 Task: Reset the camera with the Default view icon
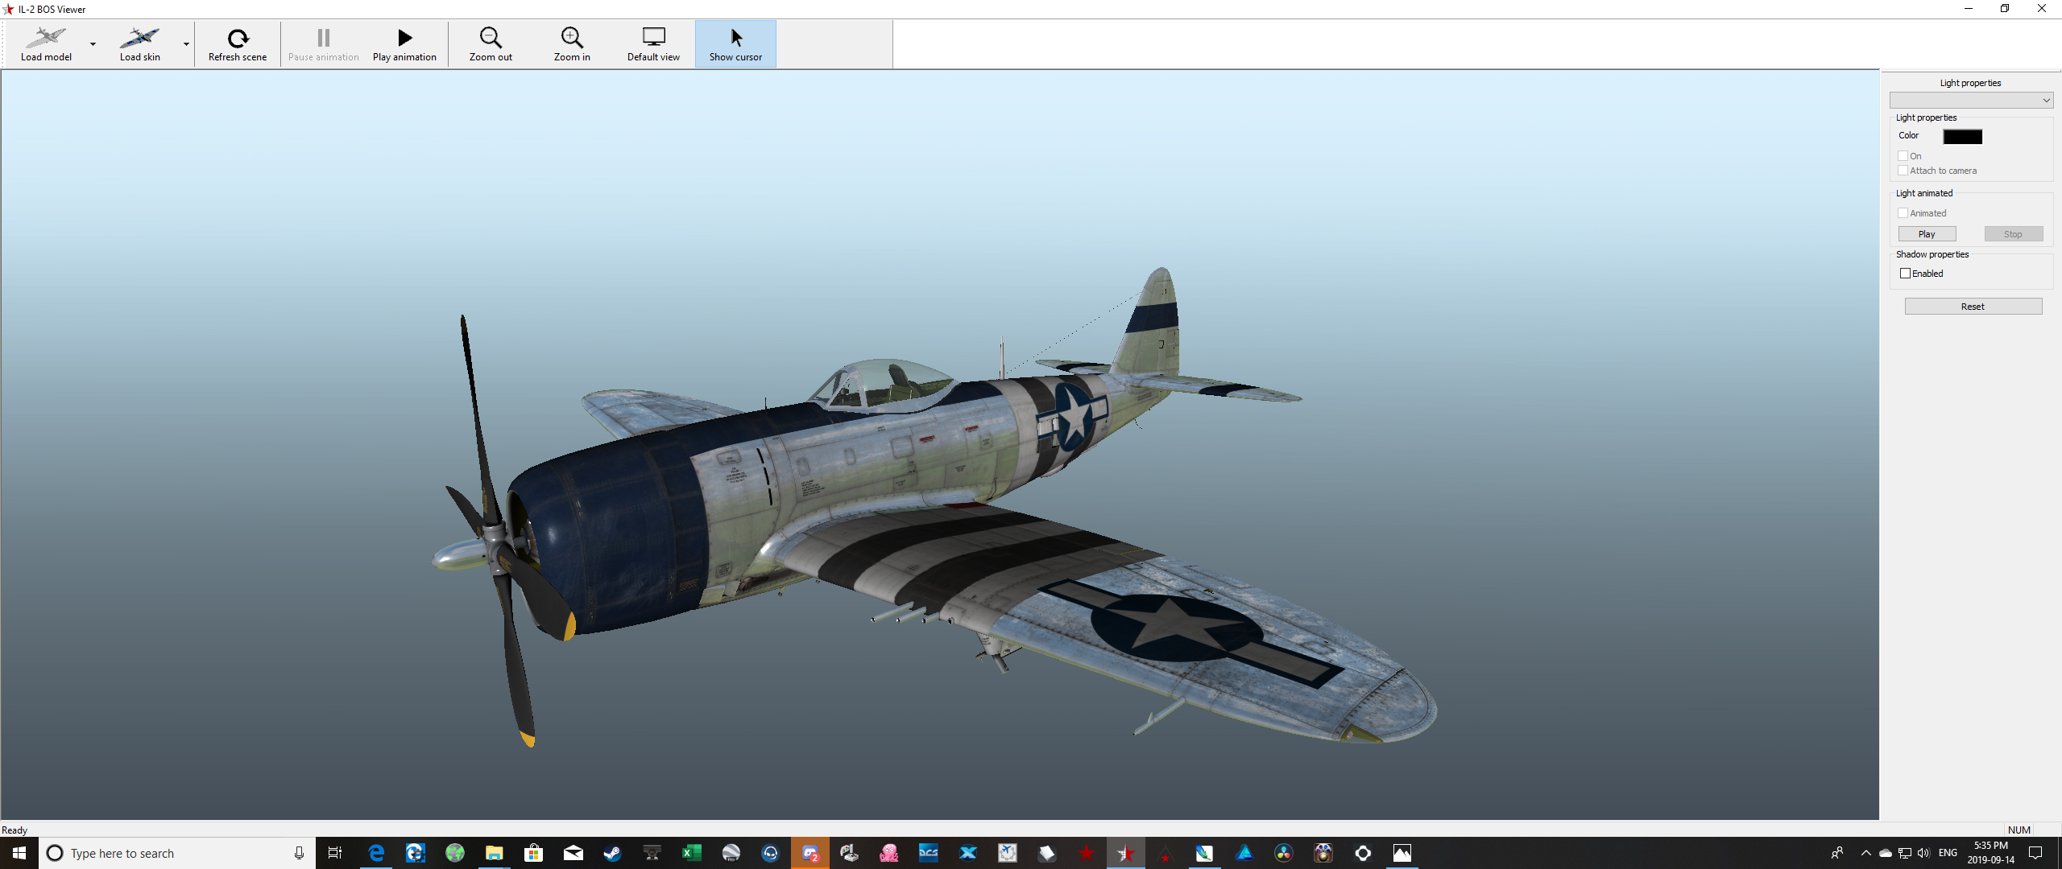tap(653, 38)
